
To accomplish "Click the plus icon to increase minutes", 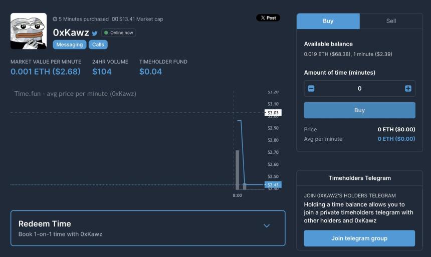I will click(x=408, y=89).
